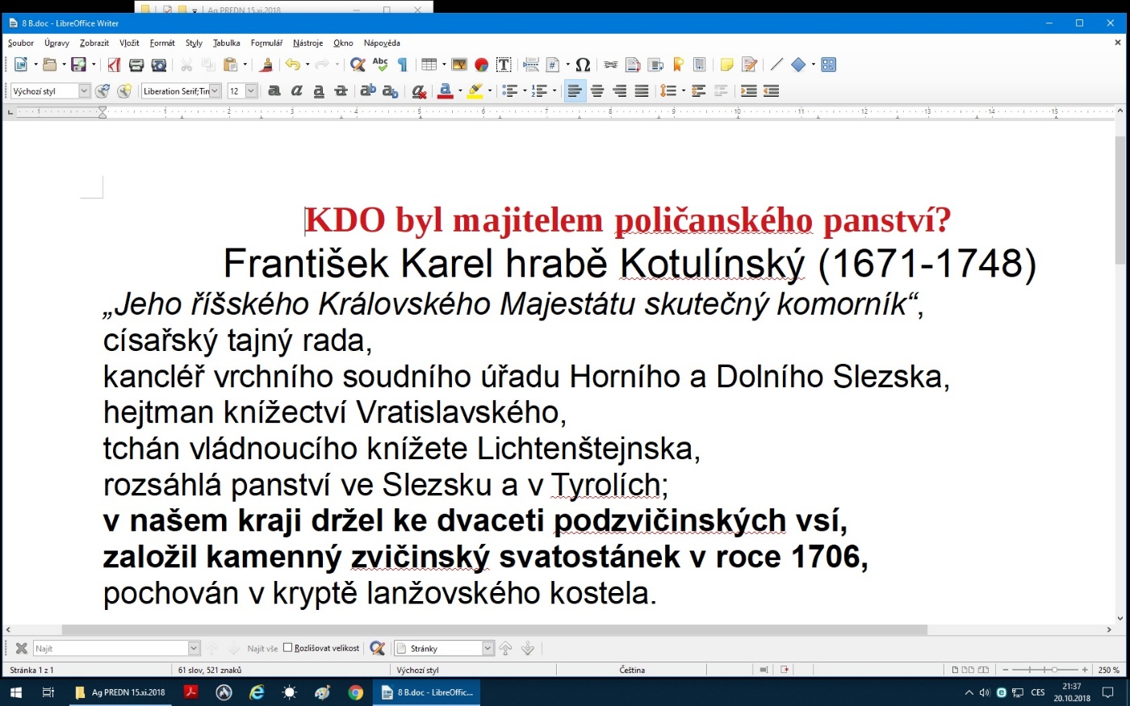Click the Clone Formatting paintbrush icon

click(266, 65)
